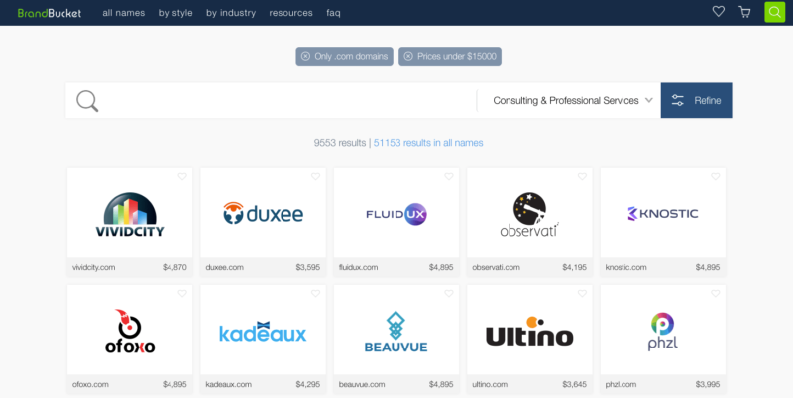Click the $3,995 price on phzl
The height and width of the screenshot is (398, 793).
708,384
